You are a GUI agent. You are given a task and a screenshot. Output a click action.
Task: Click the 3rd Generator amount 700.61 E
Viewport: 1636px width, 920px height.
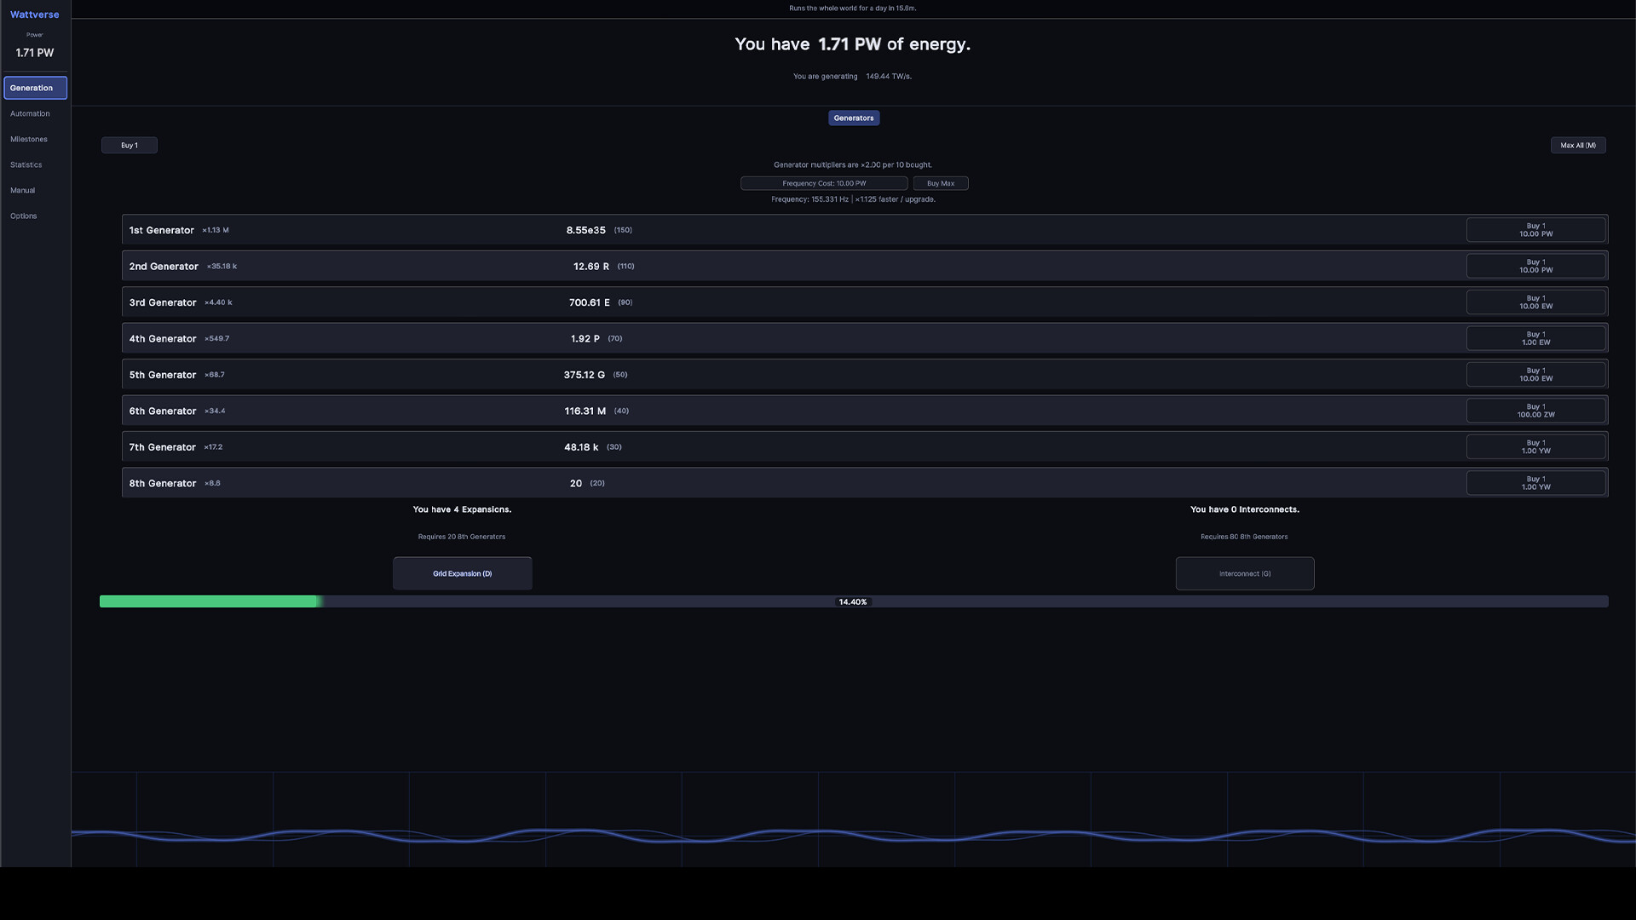(x=590, y=302)
